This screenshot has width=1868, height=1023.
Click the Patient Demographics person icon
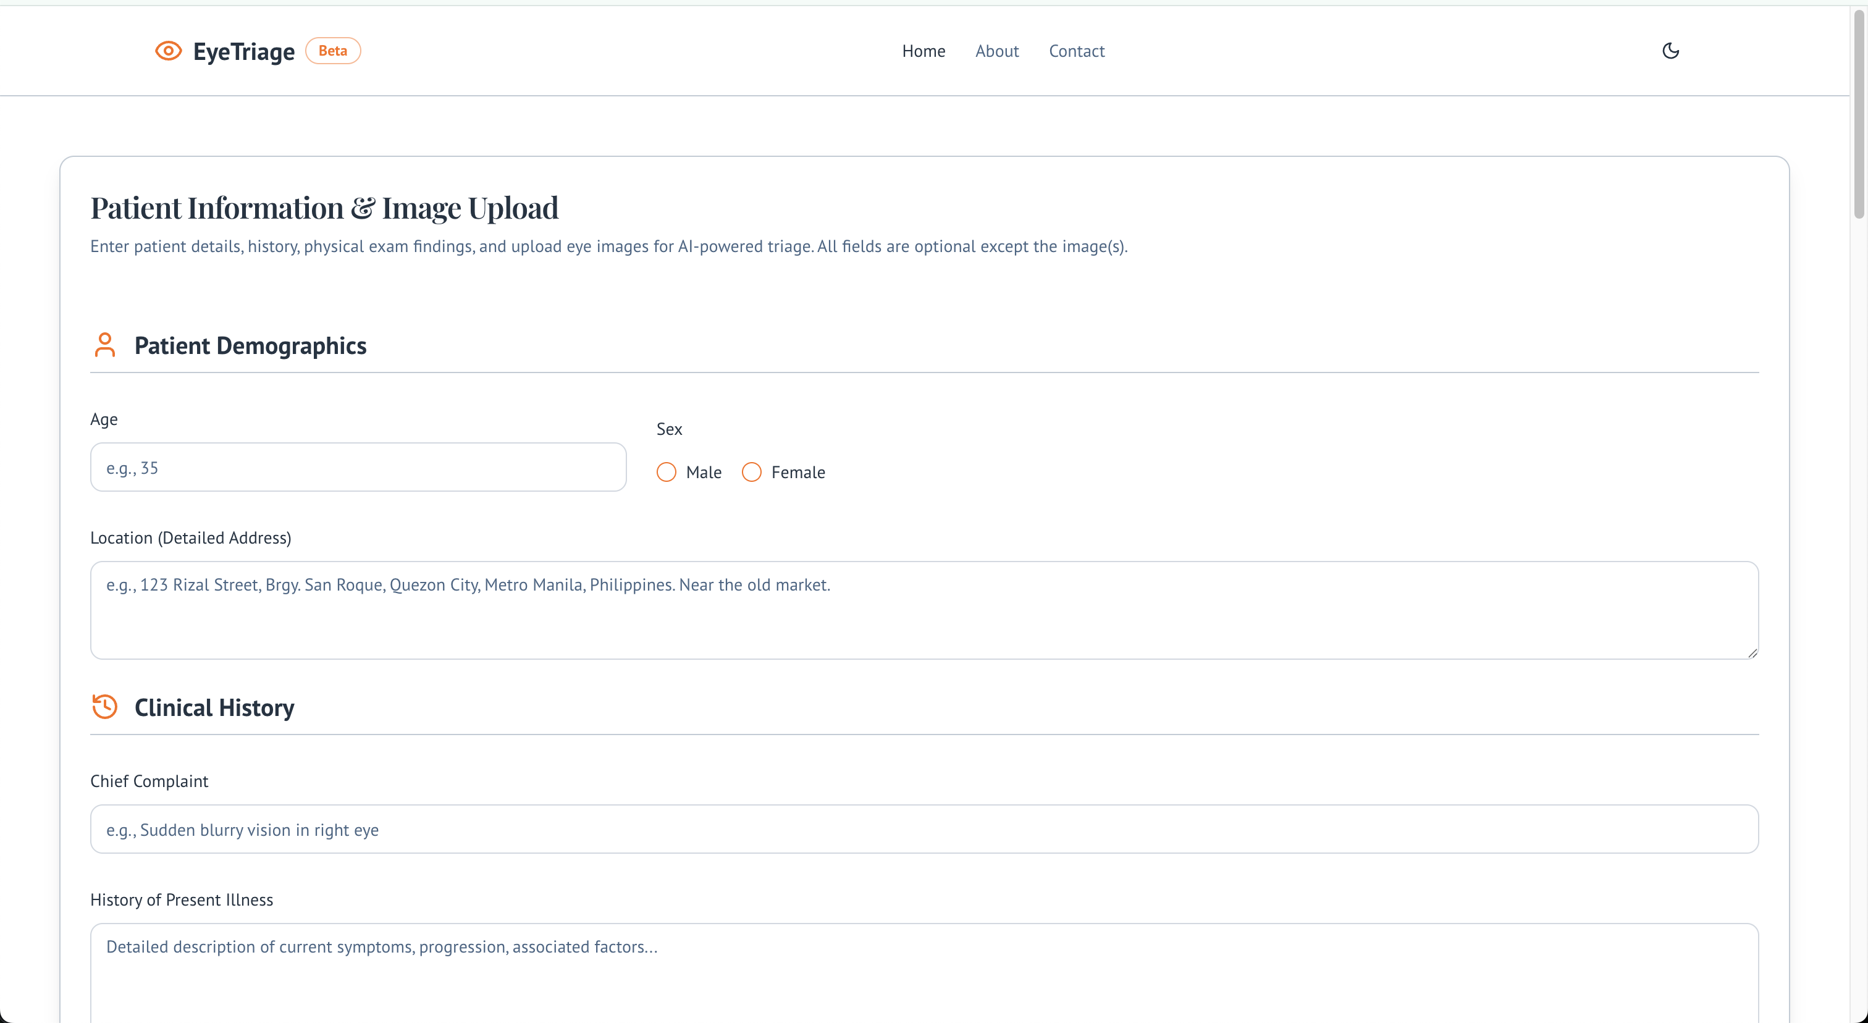105,345
